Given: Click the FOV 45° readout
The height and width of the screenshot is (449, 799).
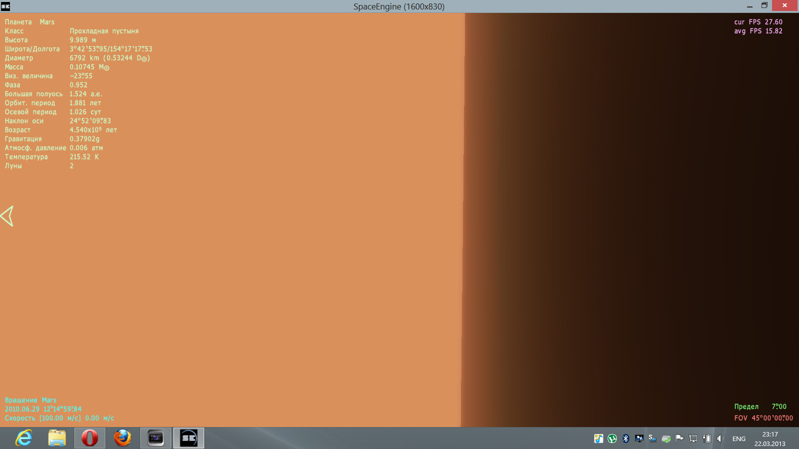Looking at the screenshot, I should click(x=764, y=418).
